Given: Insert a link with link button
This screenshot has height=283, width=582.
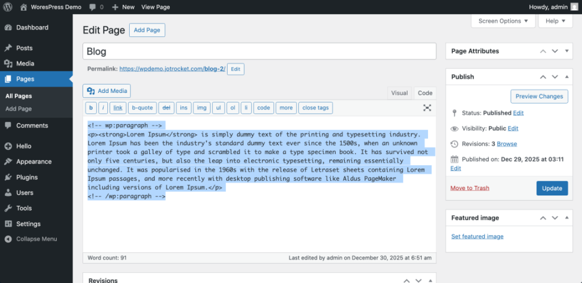Looking at the screenshot, I should pos(118,108).
